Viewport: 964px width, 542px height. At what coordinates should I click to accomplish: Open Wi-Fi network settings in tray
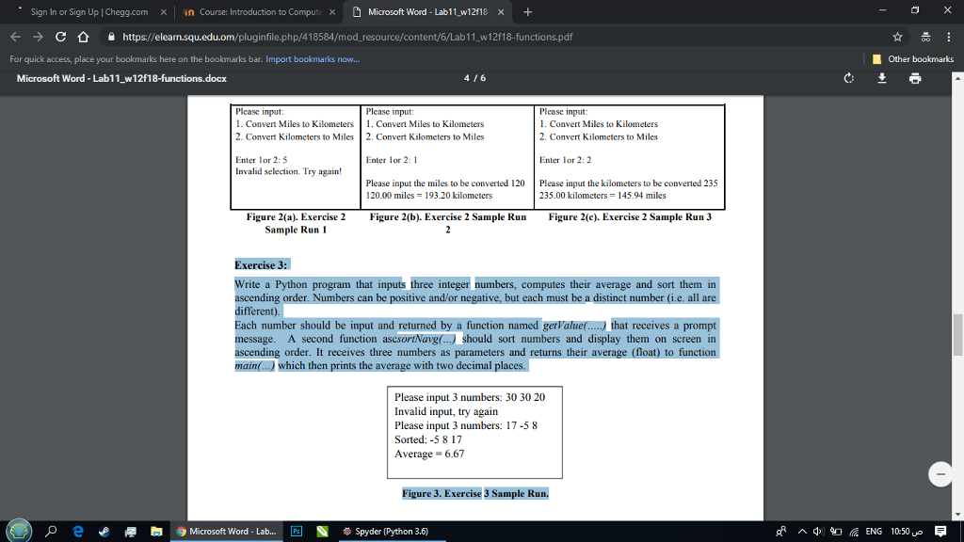pyautogui.click(x=854, y=531)
